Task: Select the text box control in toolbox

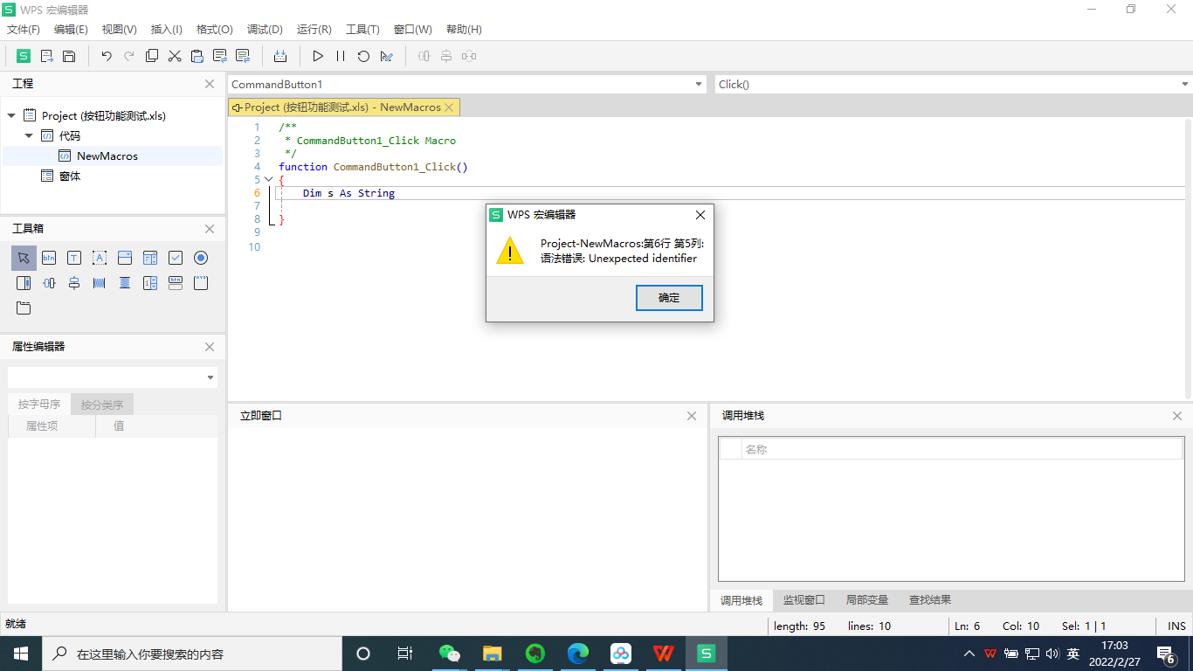Action: tap(74, 258)
